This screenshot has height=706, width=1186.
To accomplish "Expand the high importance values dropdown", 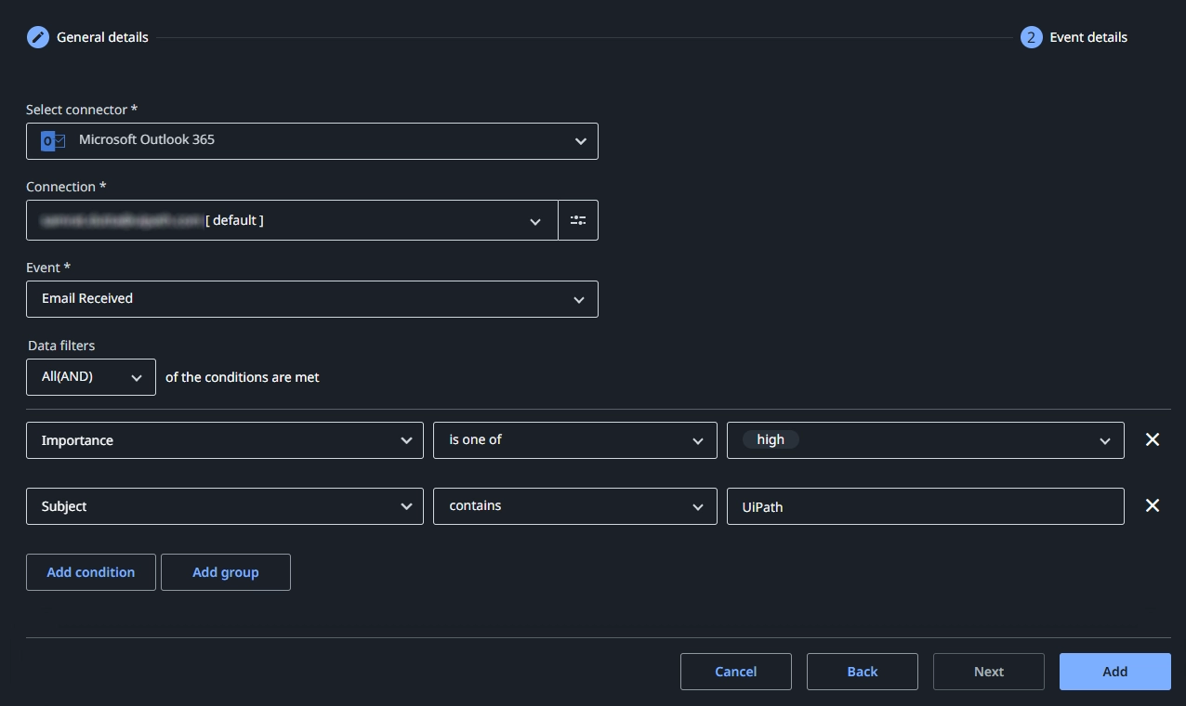I will (1105, 440).
